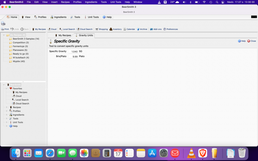The image size is (258, 161).
Task: Open Shopping list from toolbar
Action: 101,29
